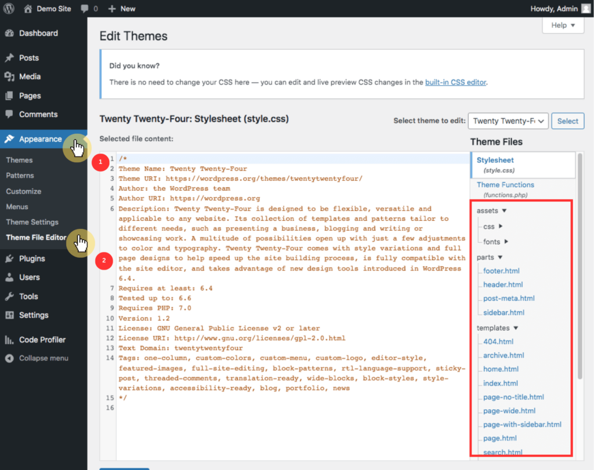Open the built-in CSS editor link
This screenshot has height=470, width=594.
pos(455,82)
